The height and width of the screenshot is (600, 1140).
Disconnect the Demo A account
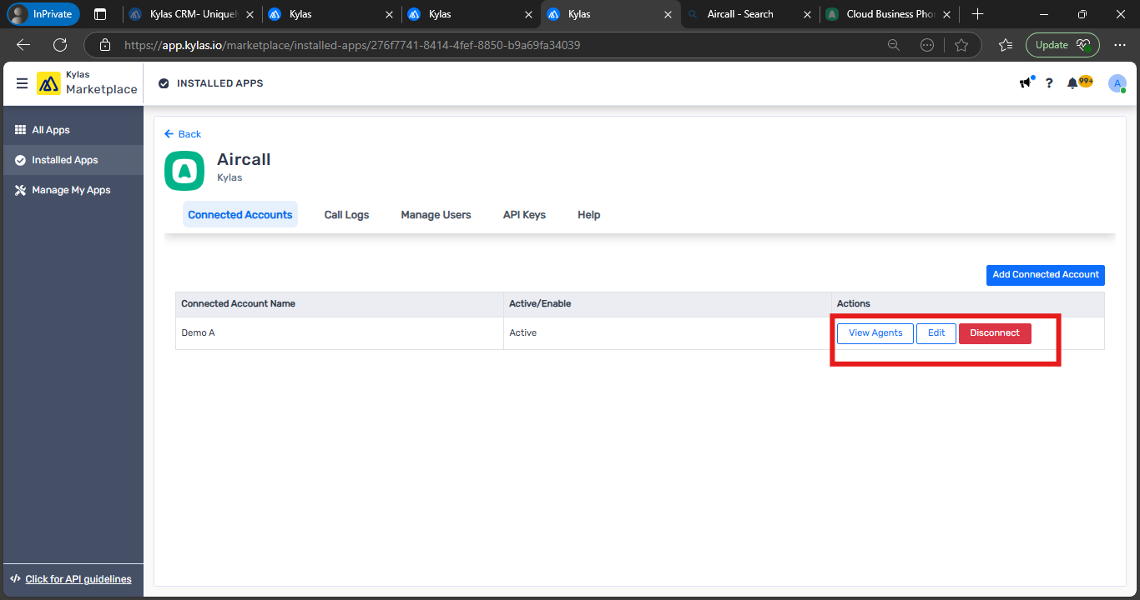[x=995, y=333]
